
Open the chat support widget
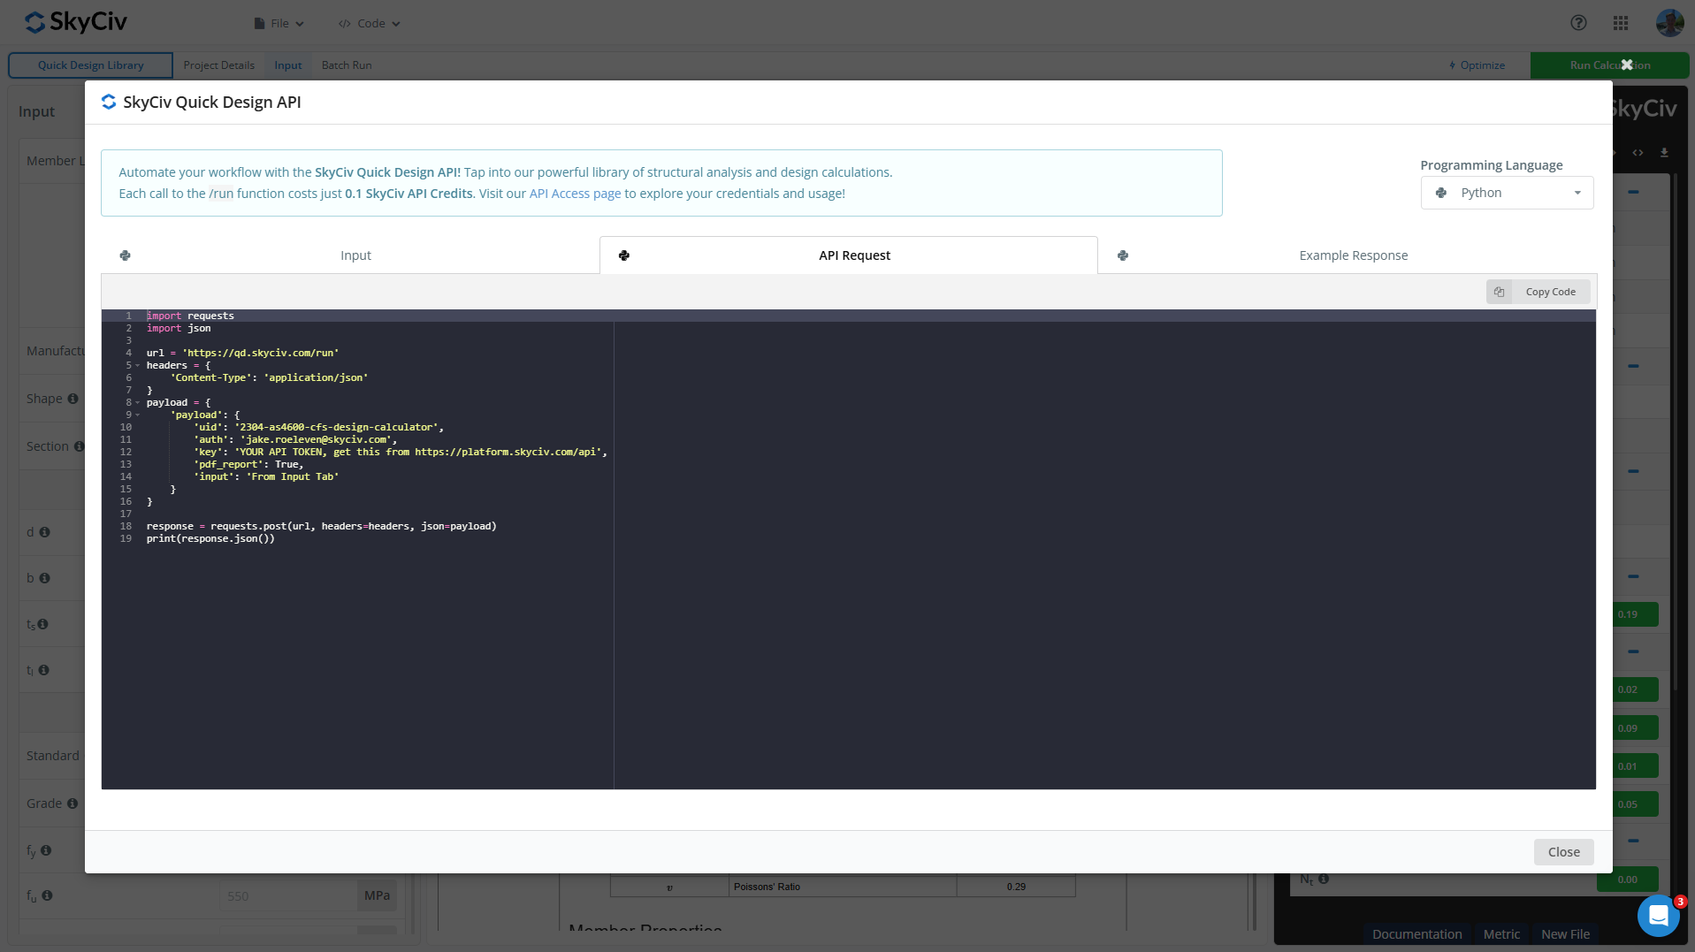1658,916
